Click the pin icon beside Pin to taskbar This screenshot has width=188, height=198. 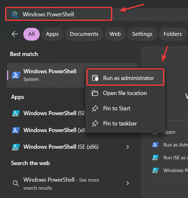click(x=95, y=123)
